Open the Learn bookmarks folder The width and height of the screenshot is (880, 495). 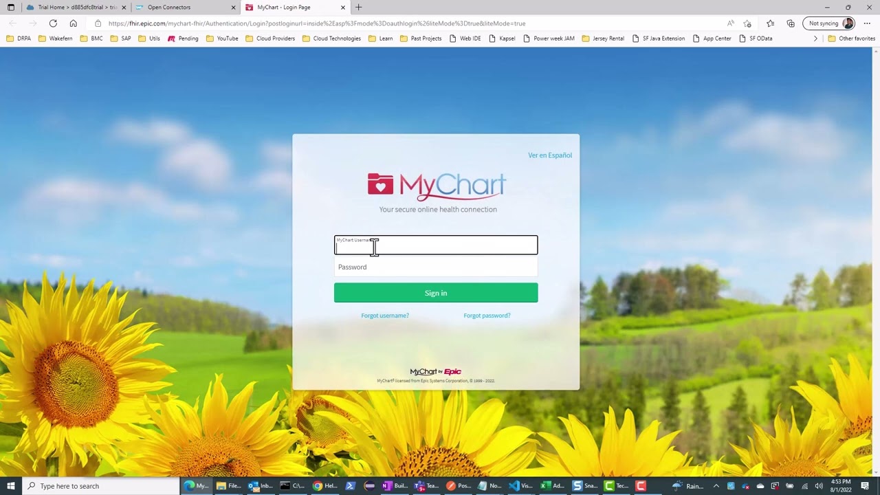click(x=380, y=38)
